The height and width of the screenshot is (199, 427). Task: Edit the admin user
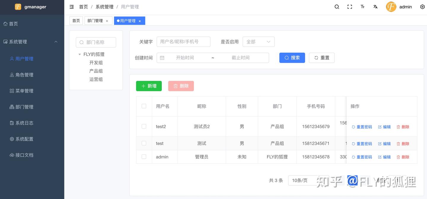[x=384, y=157]
